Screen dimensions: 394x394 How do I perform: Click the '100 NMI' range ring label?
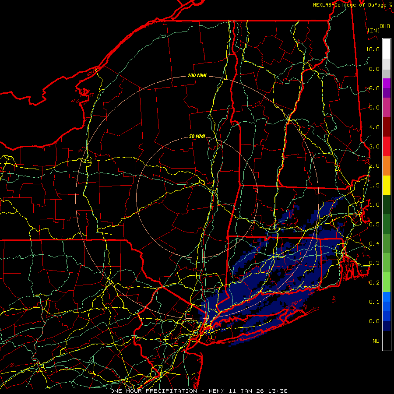tap(197, 75)
